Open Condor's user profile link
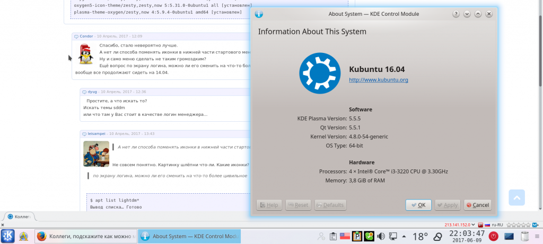Image resolution: width=543 pixels, height=244 pixels. point(86,37)
